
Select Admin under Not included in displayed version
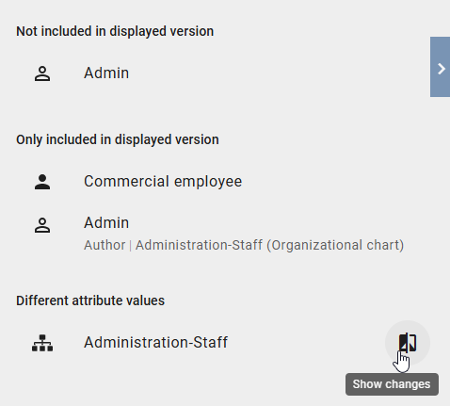(x=106, y=73)
